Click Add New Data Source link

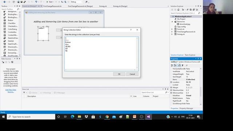pyautogui.click(x=11, y=91)
